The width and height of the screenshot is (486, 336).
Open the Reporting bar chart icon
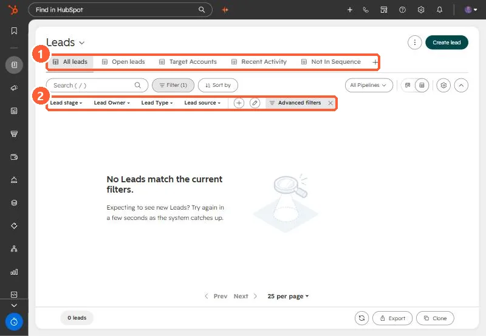coord(14,272)
